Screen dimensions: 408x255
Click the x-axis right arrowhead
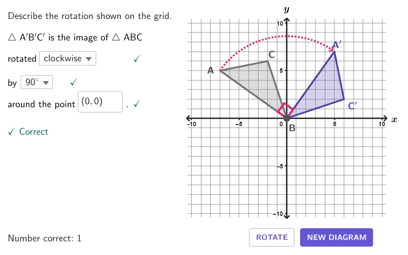click(385, 118)
